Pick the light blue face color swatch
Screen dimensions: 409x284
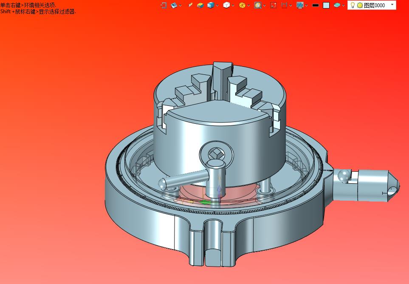click(326, 5)
